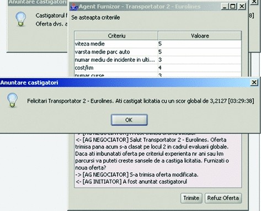Click OK in the Anuntare castigatori dialog
This screenshot has height=211, width=261.
tap(129, 120)
